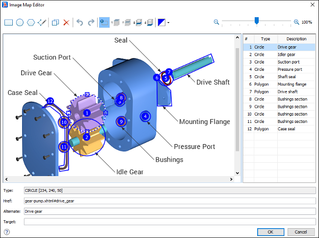Click the send to back icon
This screenshot has height=238, width=319.
pos(150,23)
